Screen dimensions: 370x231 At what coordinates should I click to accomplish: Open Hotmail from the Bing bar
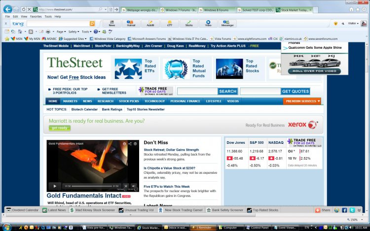[x=131, y=24]
